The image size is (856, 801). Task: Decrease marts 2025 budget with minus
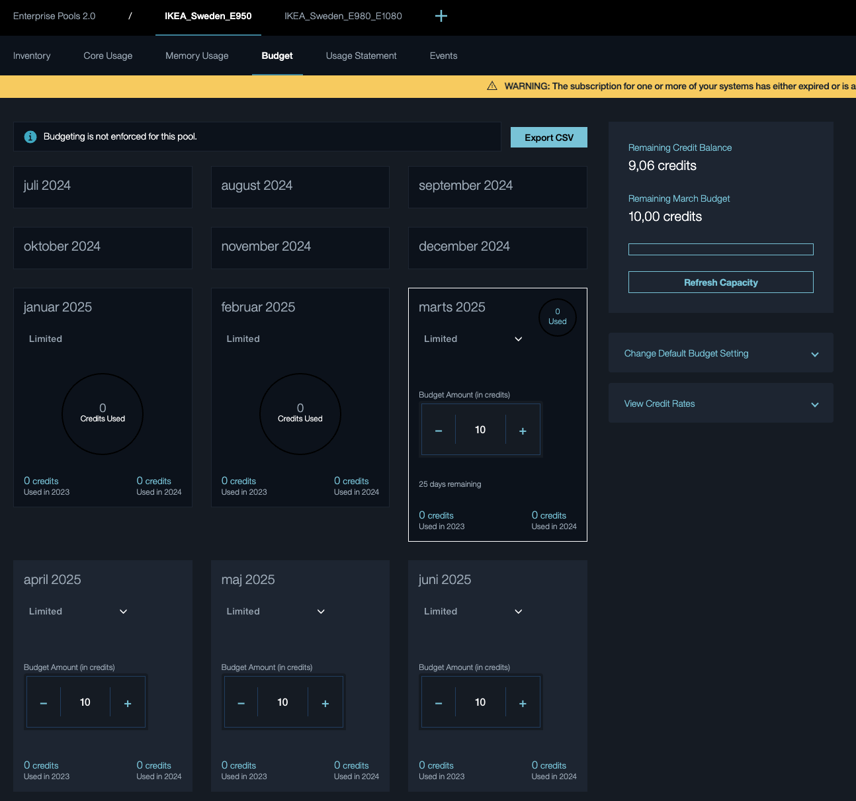[439, 431]
